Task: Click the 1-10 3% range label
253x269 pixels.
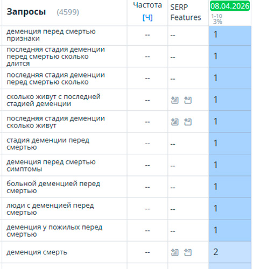Action: (217, 19)
